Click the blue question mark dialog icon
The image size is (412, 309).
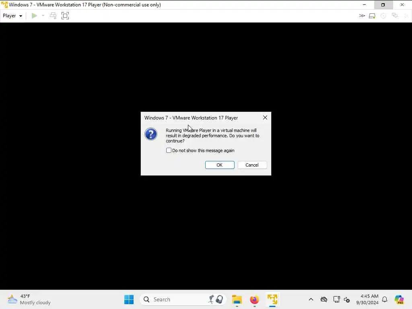(151, 134)
